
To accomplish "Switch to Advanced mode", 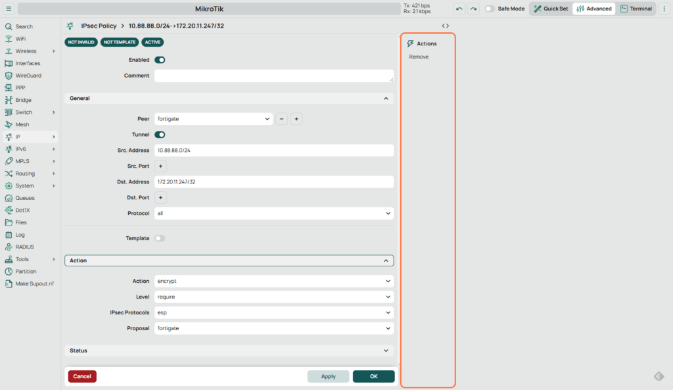I will (594, 9).
